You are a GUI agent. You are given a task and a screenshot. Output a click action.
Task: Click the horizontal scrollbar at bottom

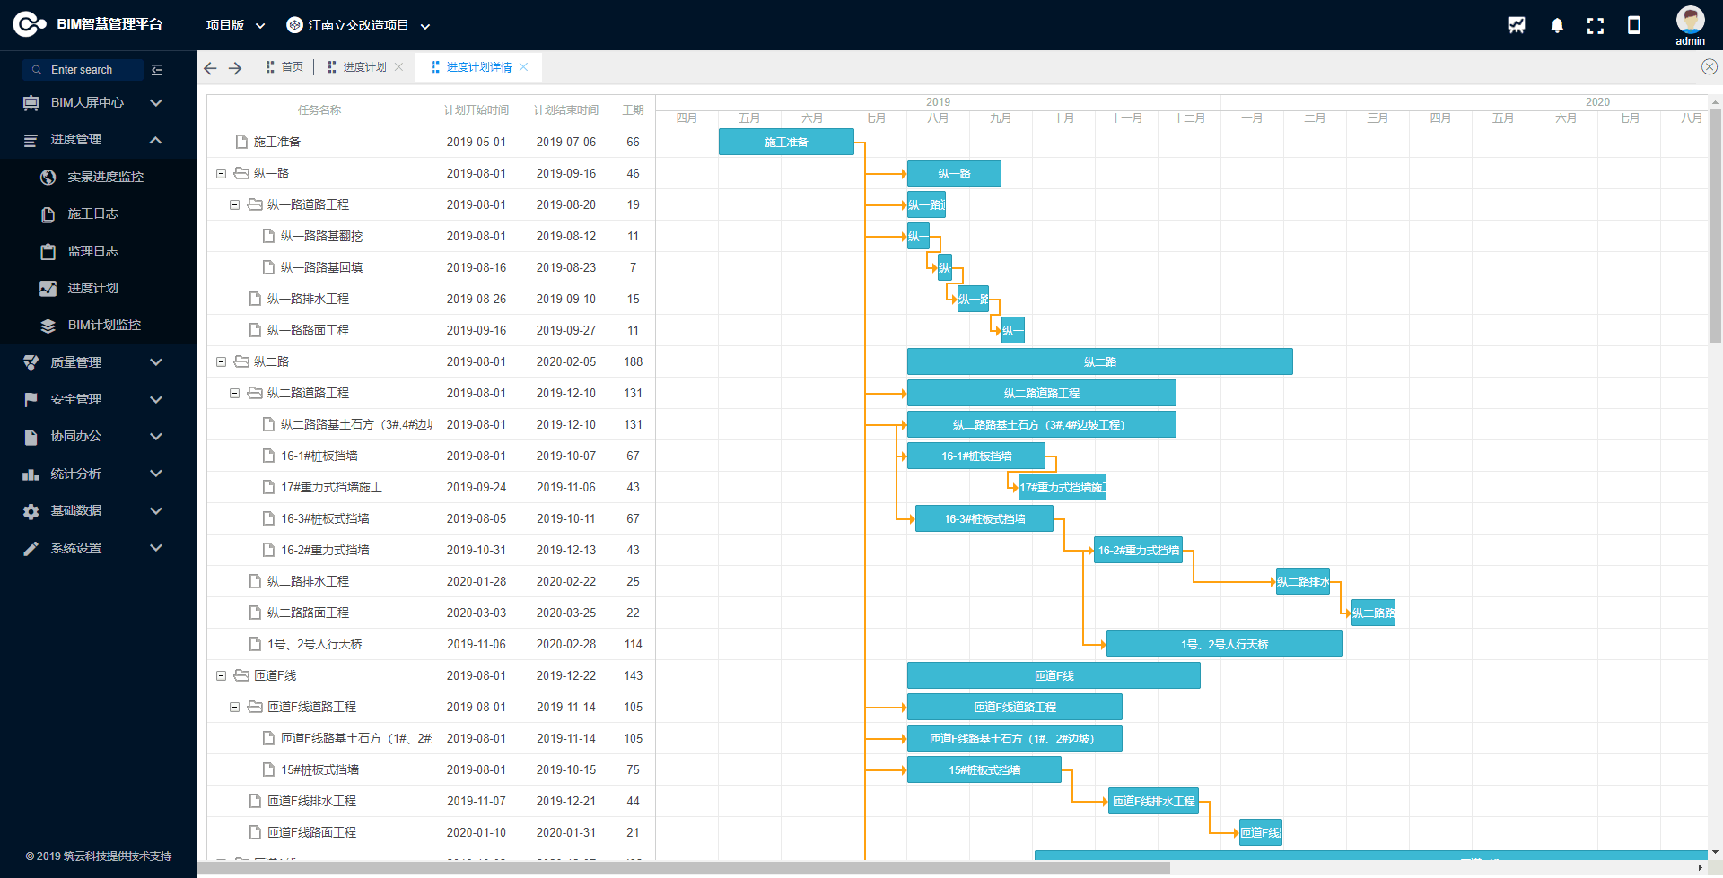point(684,868)
